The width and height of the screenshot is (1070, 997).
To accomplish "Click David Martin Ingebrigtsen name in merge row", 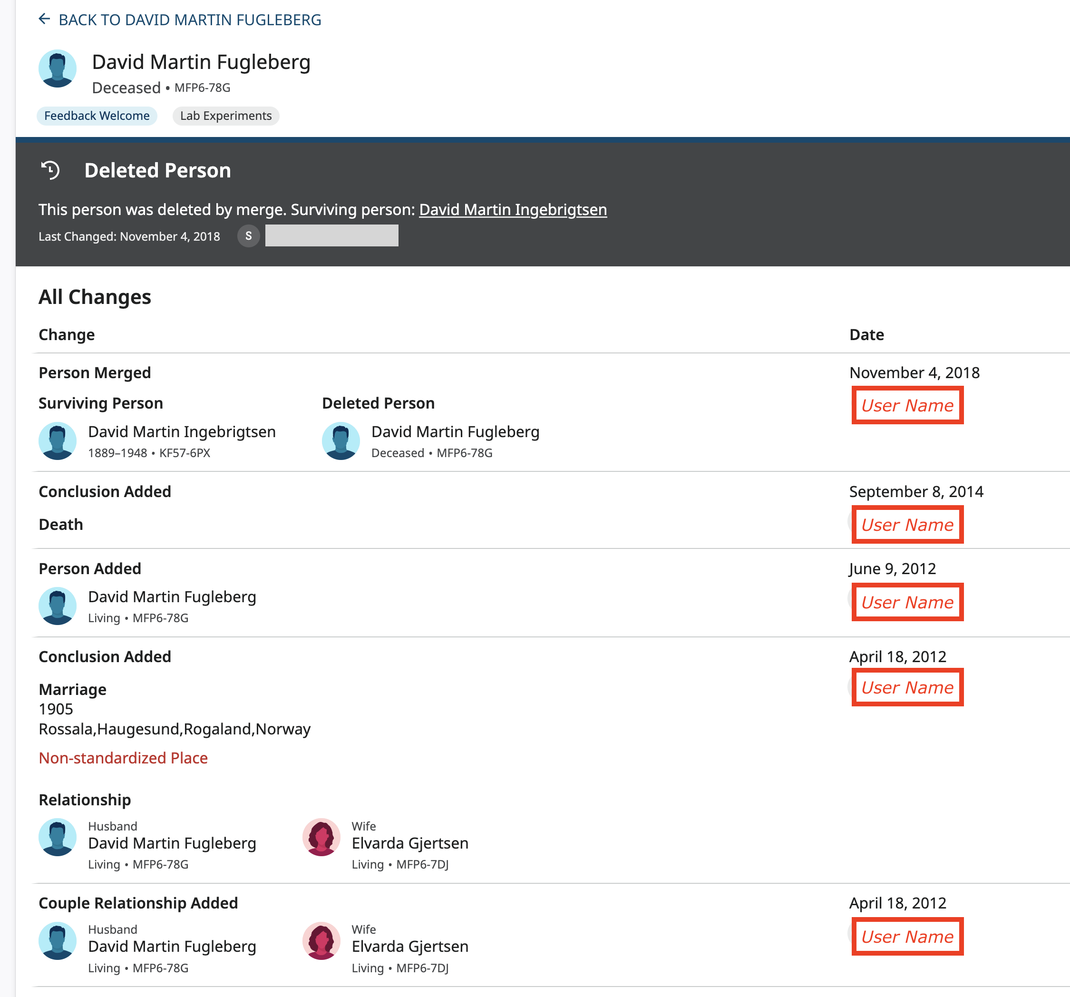I will coord(182,432).
